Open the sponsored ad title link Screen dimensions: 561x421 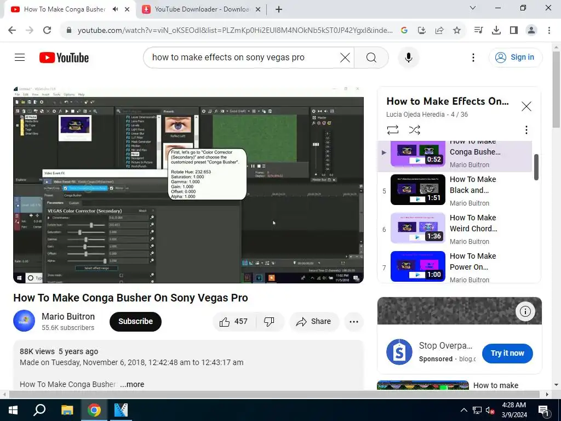coord(445,345)
